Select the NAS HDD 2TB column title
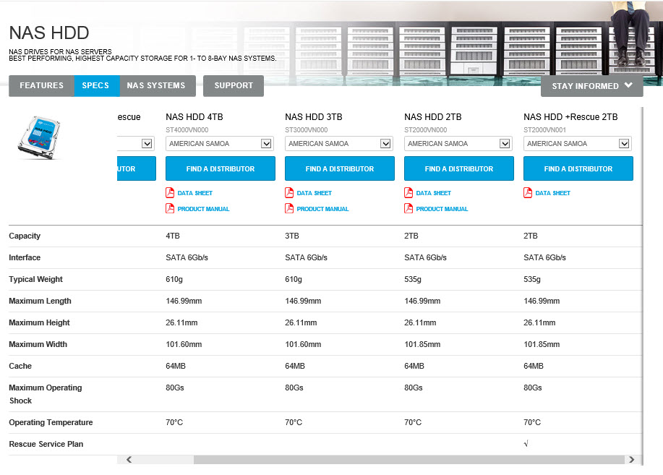Viewport: 663px width, 475px height. [432, 117]
